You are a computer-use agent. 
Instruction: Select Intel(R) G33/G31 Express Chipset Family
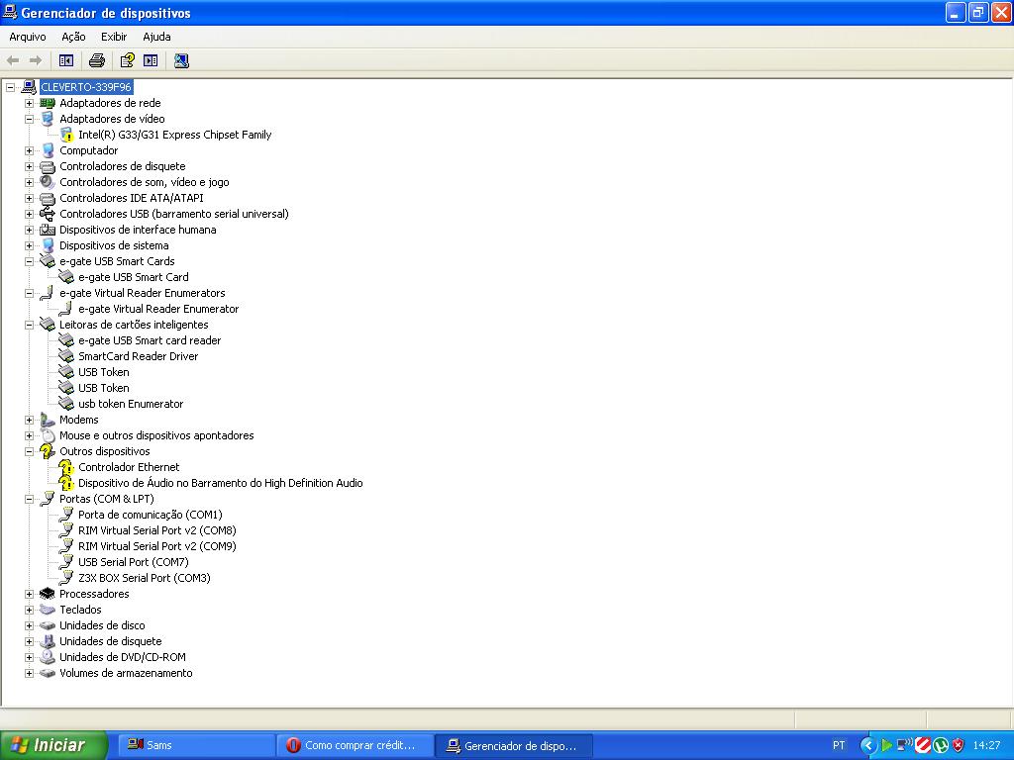tap(174, 135)
